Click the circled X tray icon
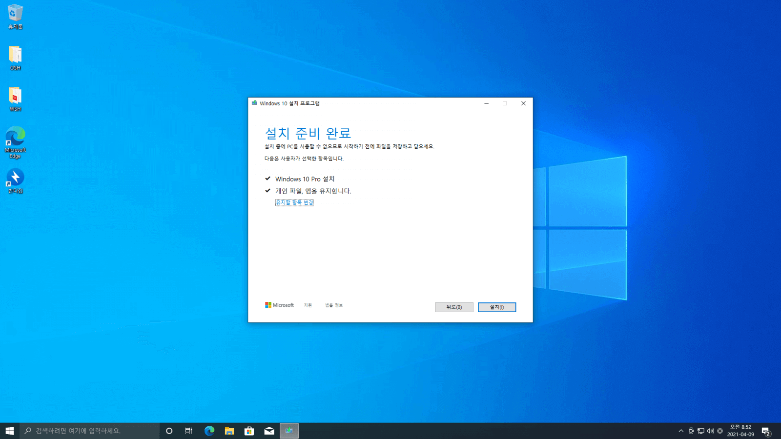 tap(720, 431)
